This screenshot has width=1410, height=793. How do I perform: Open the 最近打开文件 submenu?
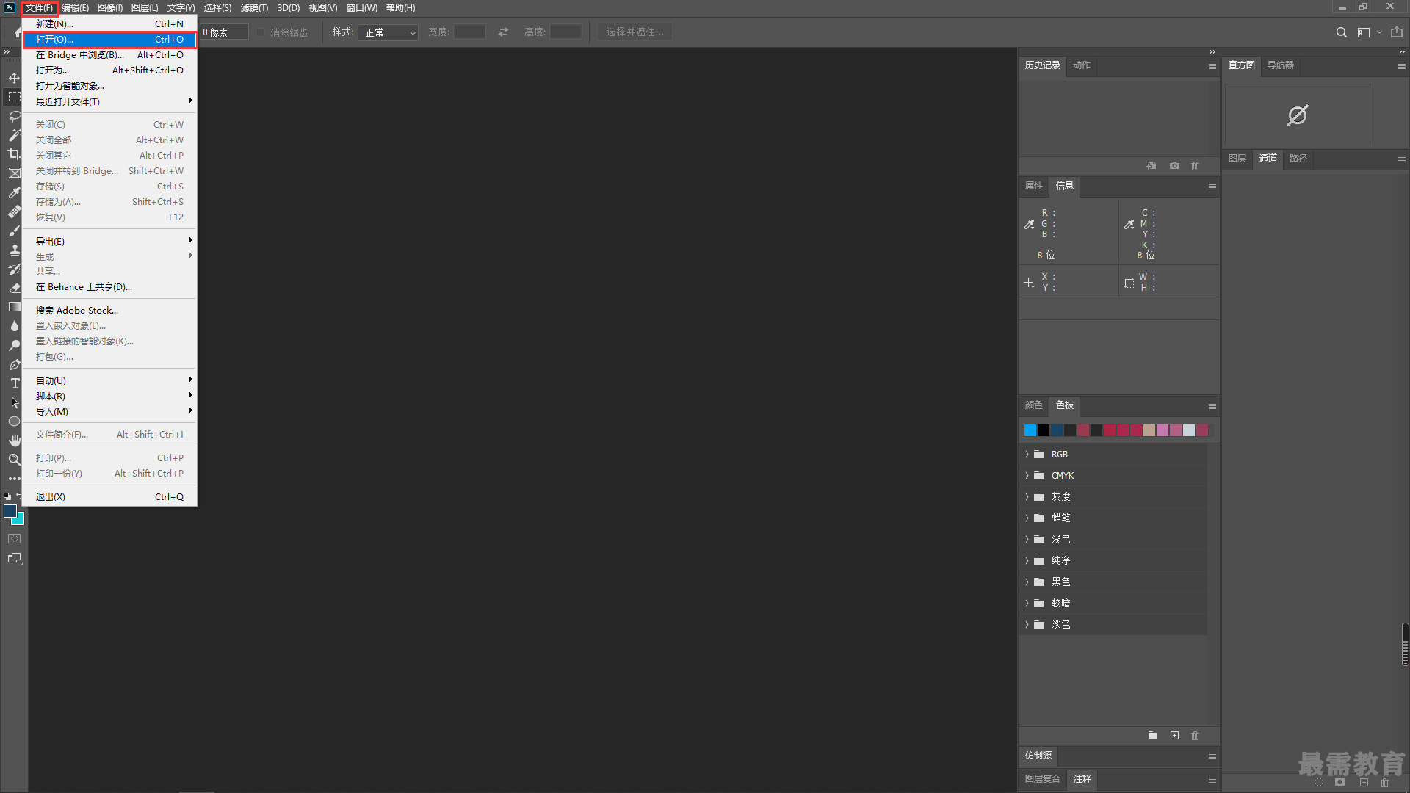(x=110, y=101)
